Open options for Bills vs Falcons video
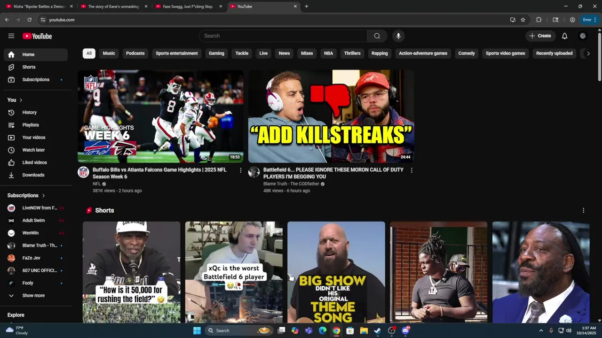Viewport: 602px width, 338px height. click(241, 170)
